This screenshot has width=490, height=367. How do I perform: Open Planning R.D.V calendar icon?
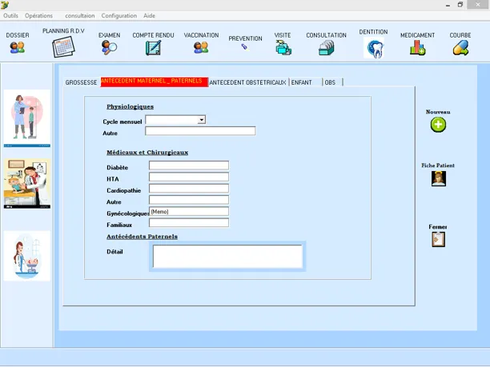point(63,47)
